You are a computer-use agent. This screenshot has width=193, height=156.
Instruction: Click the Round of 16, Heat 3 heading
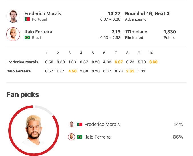pyautogui.click(x=147, y=13)
